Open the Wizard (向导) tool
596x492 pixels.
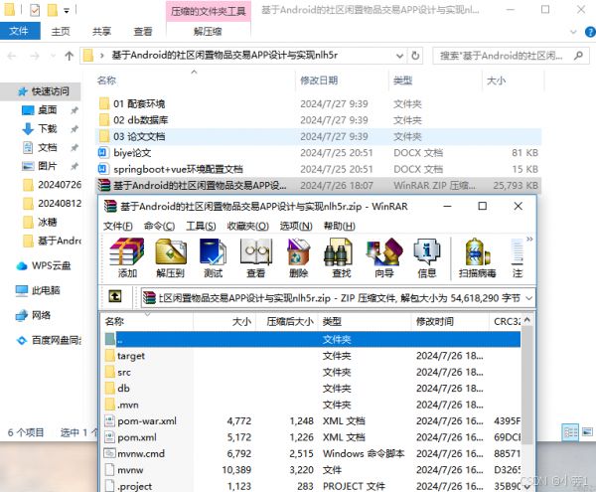(383, 257)
